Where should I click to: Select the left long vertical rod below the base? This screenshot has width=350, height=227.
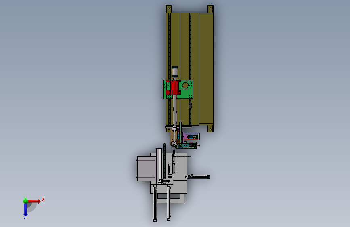[x=155, y=203]
